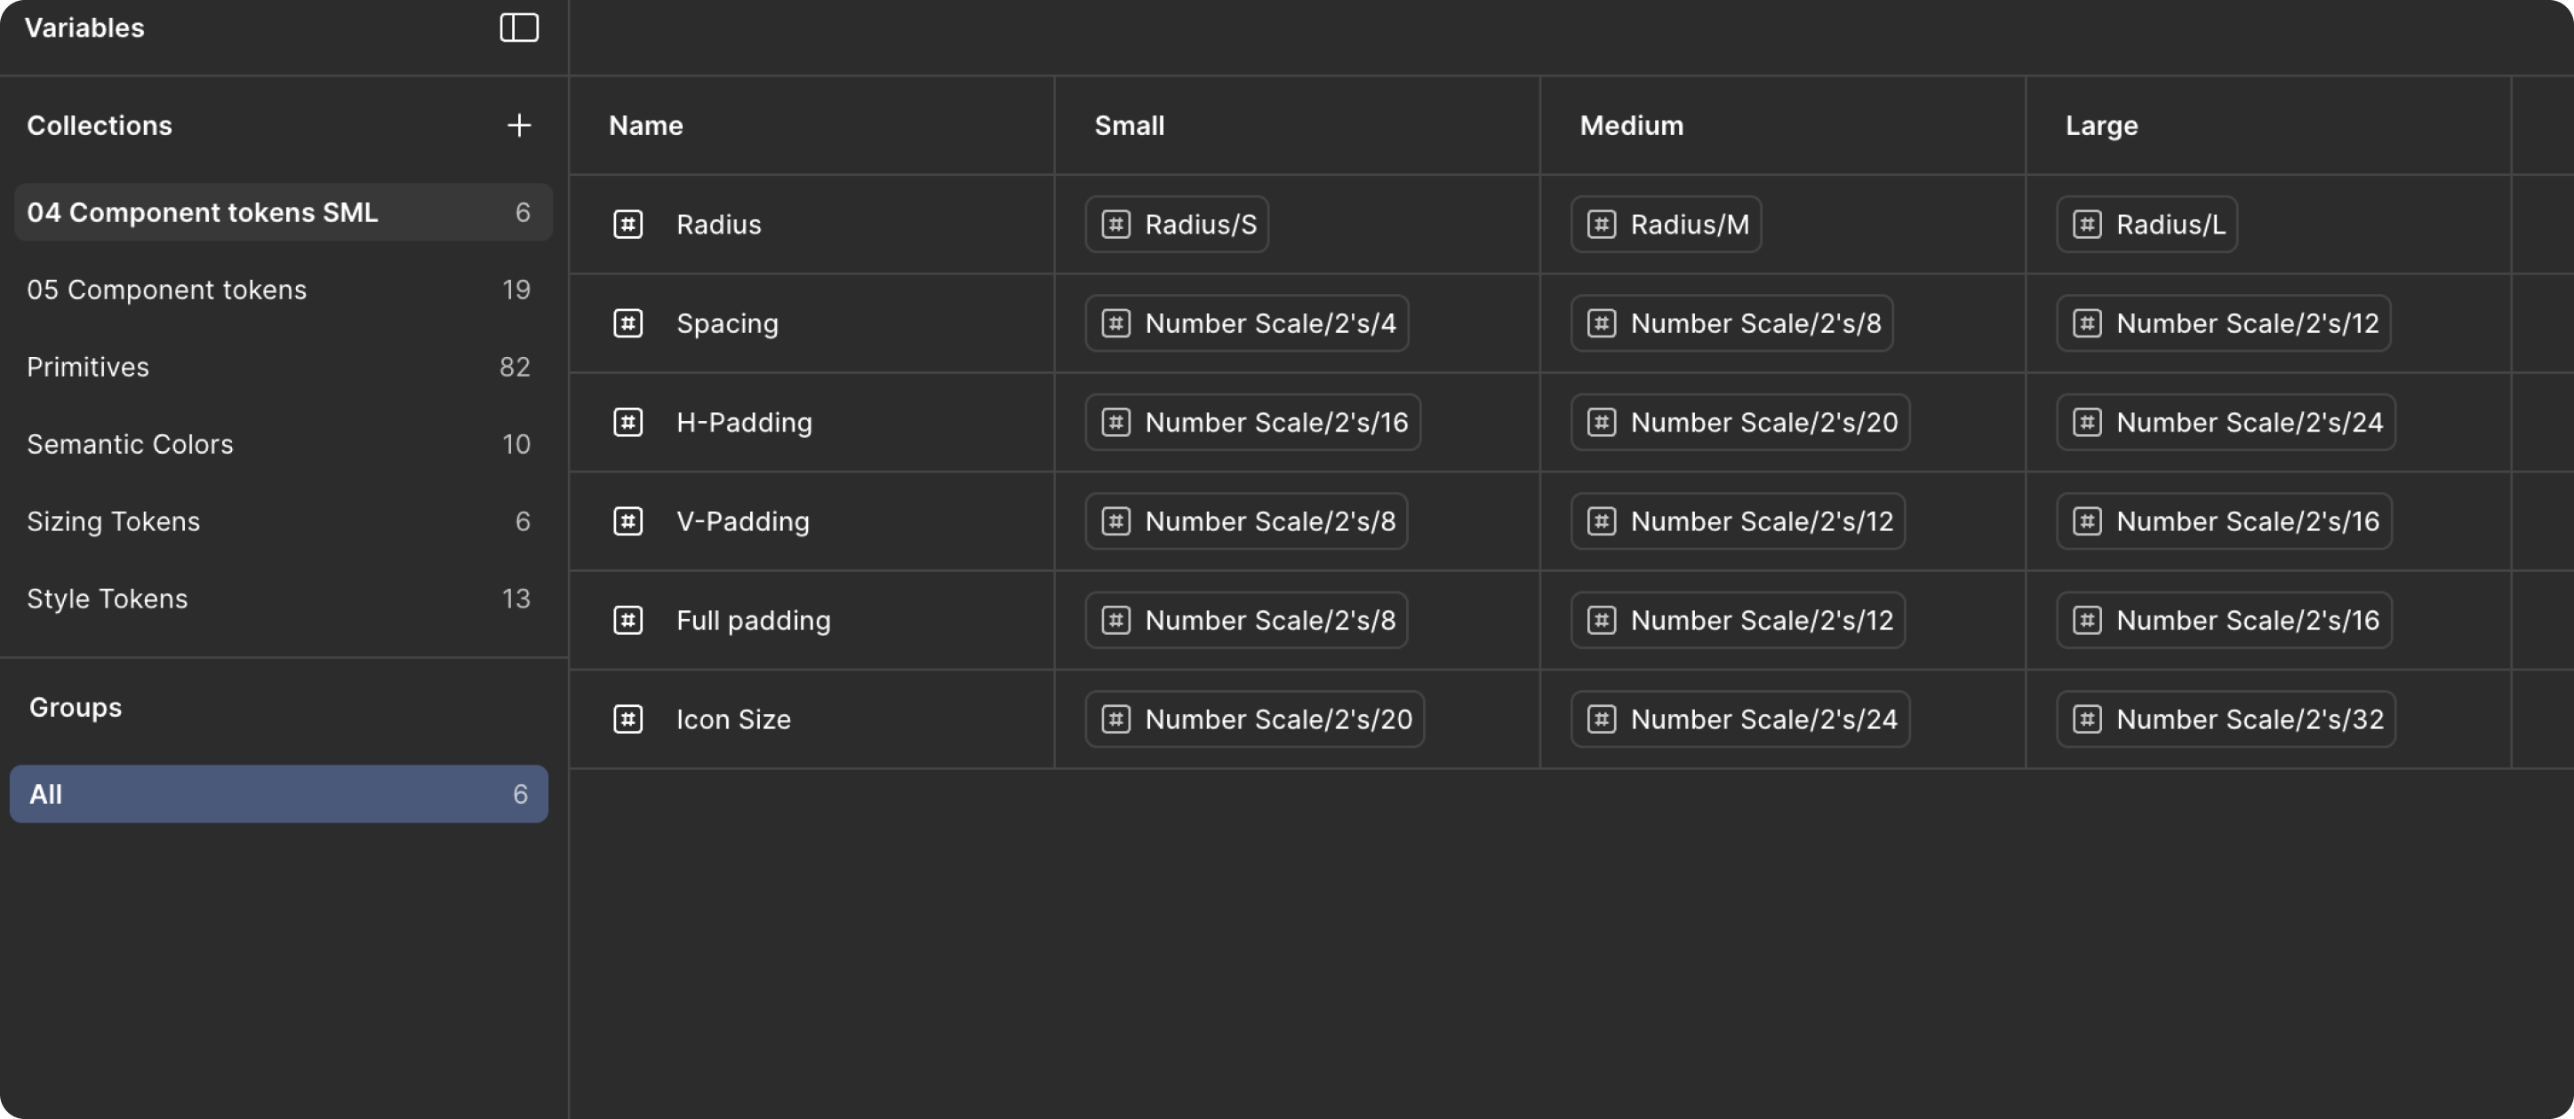The height and width of the screenshot is (1119, 2574).
Task: Click the number icon beside Full padding
Action: (628, 620)
